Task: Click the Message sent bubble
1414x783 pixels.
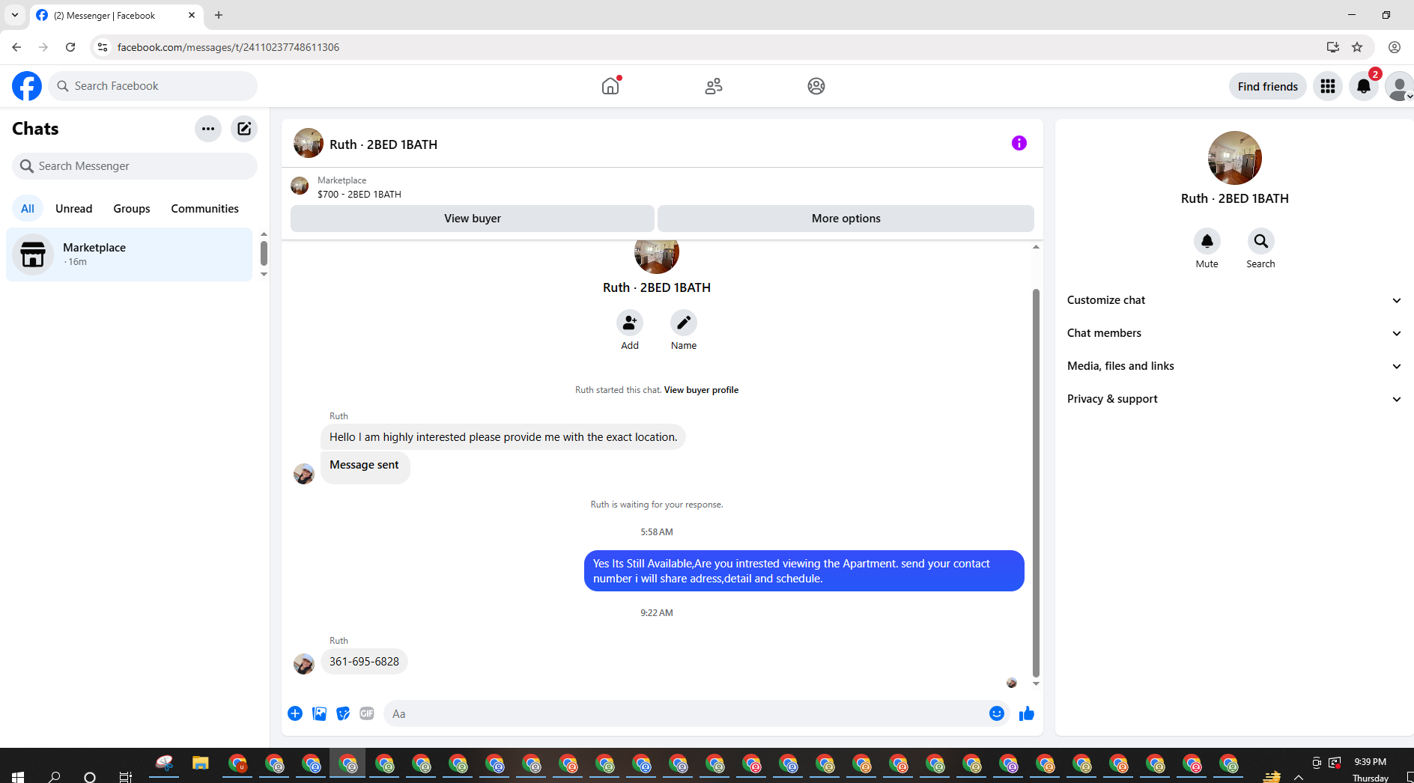Action: click(x=365, y=468)
